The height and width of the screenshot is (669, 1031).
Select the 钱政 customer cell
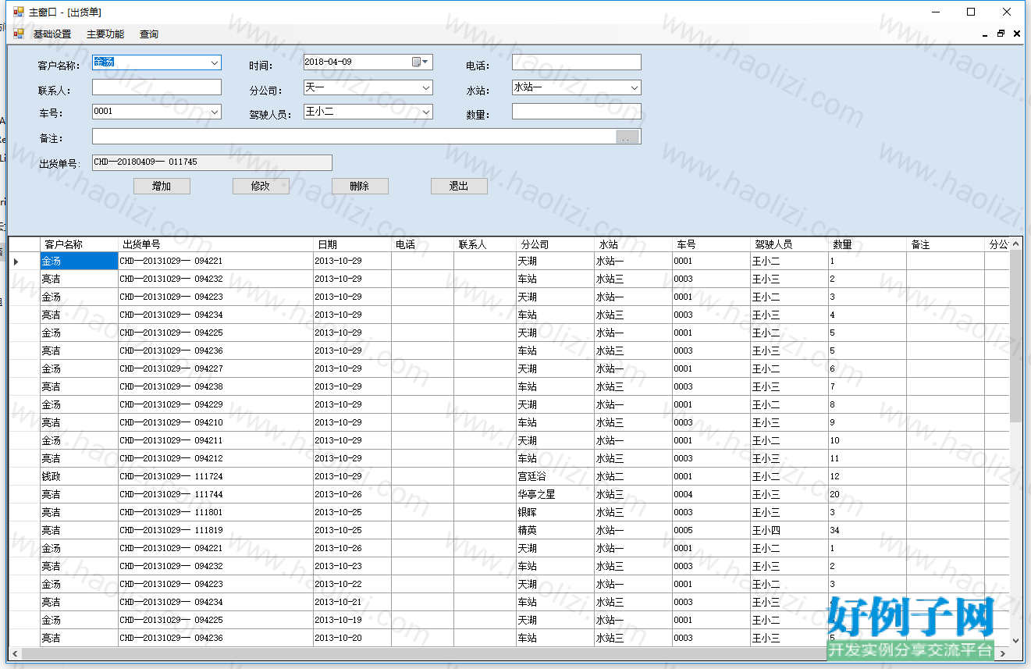tap(79, 477)
